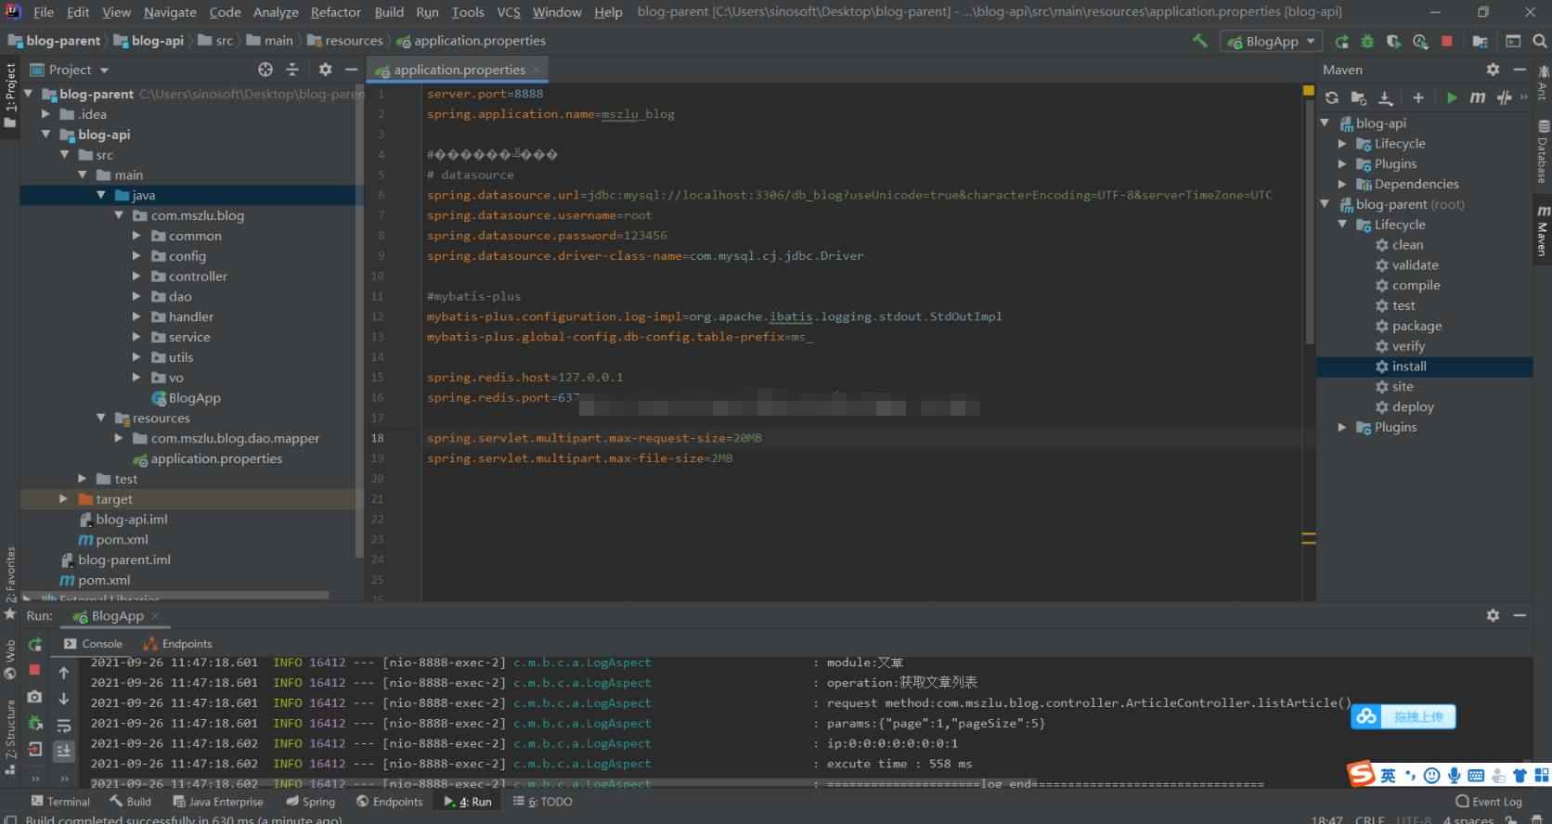Open the Database side tool window
Viewport: 1552px width, 824px height.
coord(1543,151)
